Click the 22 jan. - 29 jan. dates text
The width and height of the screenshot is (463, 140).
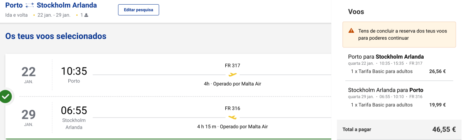54,15
